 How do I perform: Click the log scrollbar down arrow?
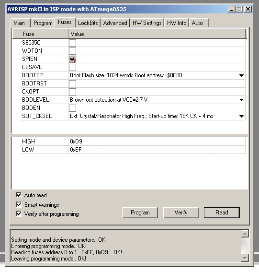point(245,258)
